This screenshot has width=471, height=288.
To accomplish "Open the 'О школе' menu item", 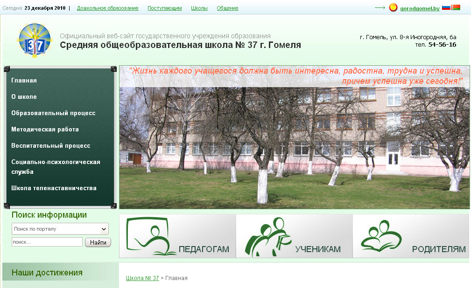I will (24, 97).
